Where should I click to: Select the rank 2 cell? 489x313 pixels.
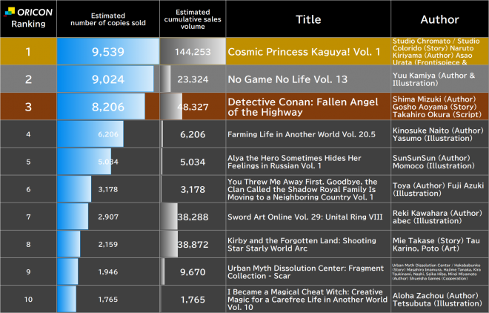(x=28, y=79)
